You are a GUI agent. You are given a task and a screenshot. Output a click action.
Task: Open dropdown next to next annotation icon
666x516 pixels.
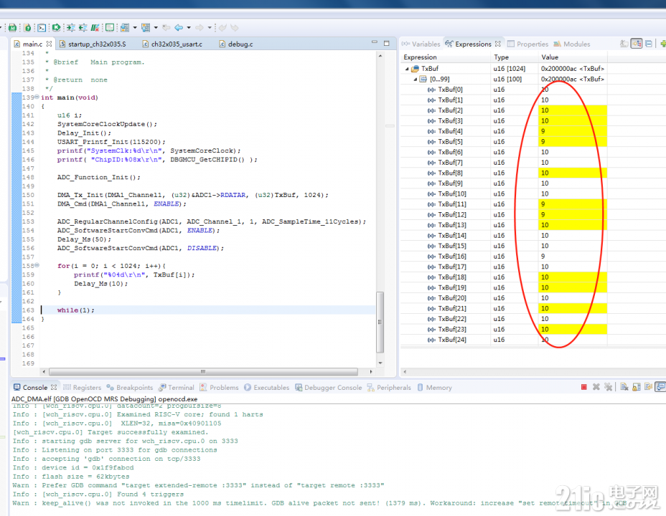[135, 27]
